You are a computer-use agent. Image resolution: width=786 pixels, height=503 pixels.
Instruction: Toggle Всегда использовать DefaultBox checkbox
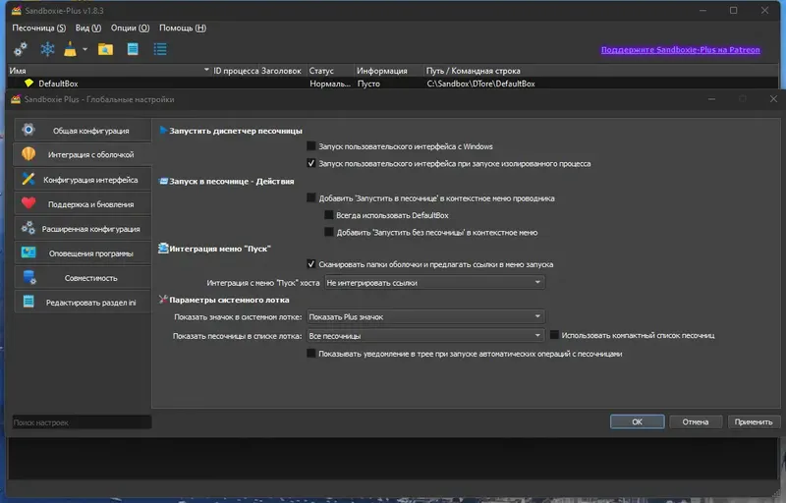point(329,215)
